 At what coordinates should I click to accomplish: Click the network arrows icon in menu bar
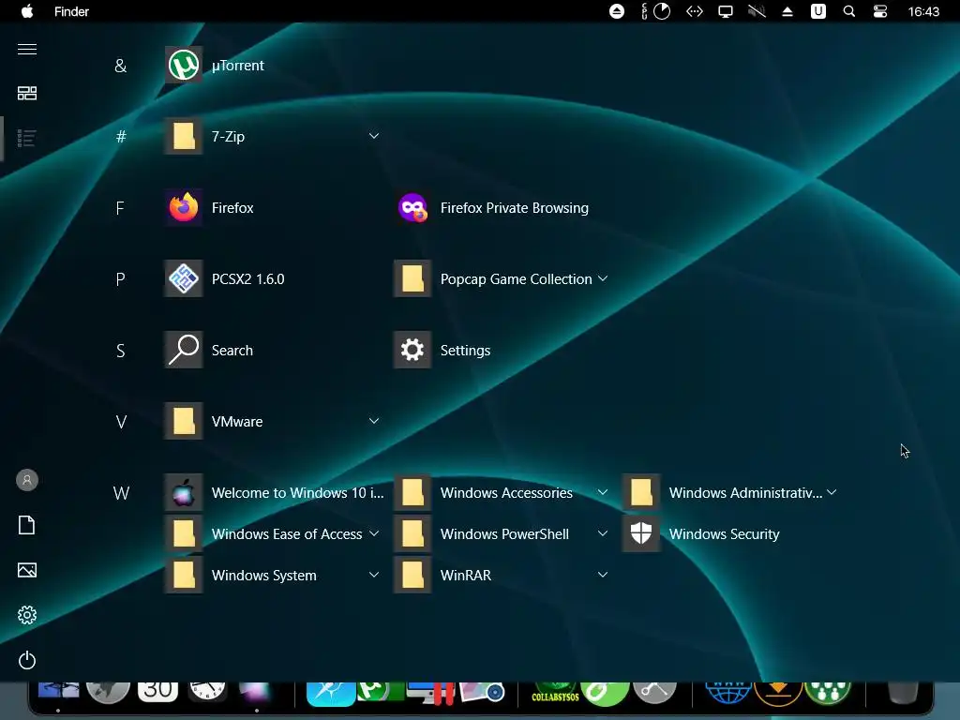click(x=695, y=11)
